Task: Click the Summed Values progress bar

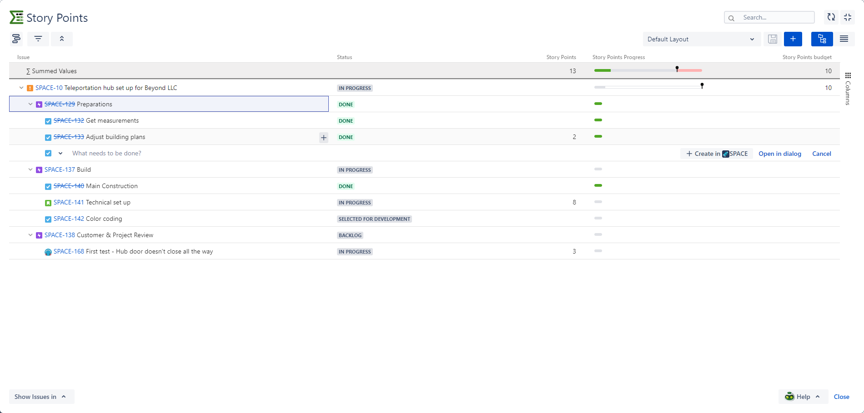Action: pos(648,70)
